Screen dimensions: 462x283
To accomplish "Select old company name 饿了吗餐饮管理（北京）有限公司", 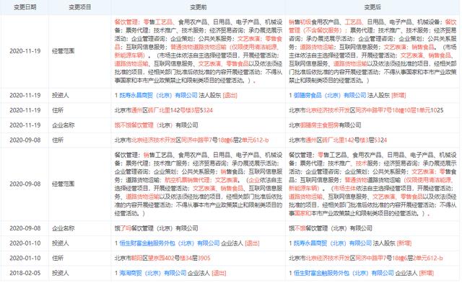I will pos(156,228).
